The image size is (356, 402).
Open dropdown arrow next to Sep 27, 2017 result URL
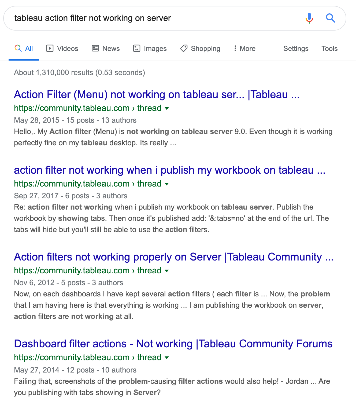point(167,184)
